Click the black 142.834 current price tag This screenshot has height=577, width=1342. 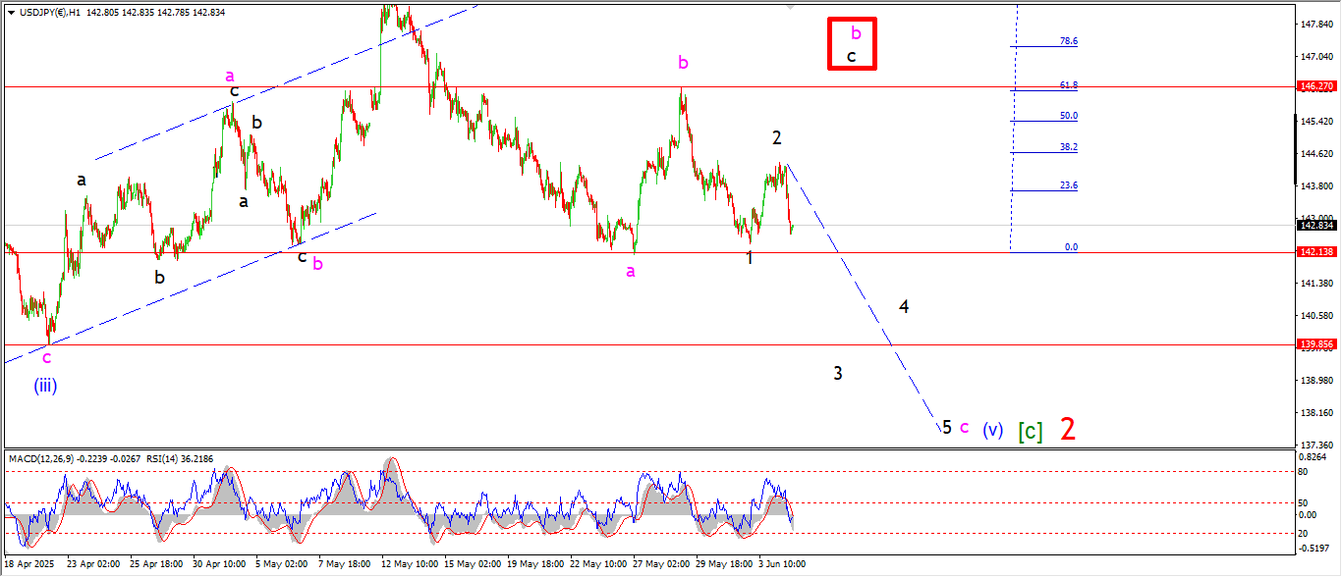[x=1314, y=225]
